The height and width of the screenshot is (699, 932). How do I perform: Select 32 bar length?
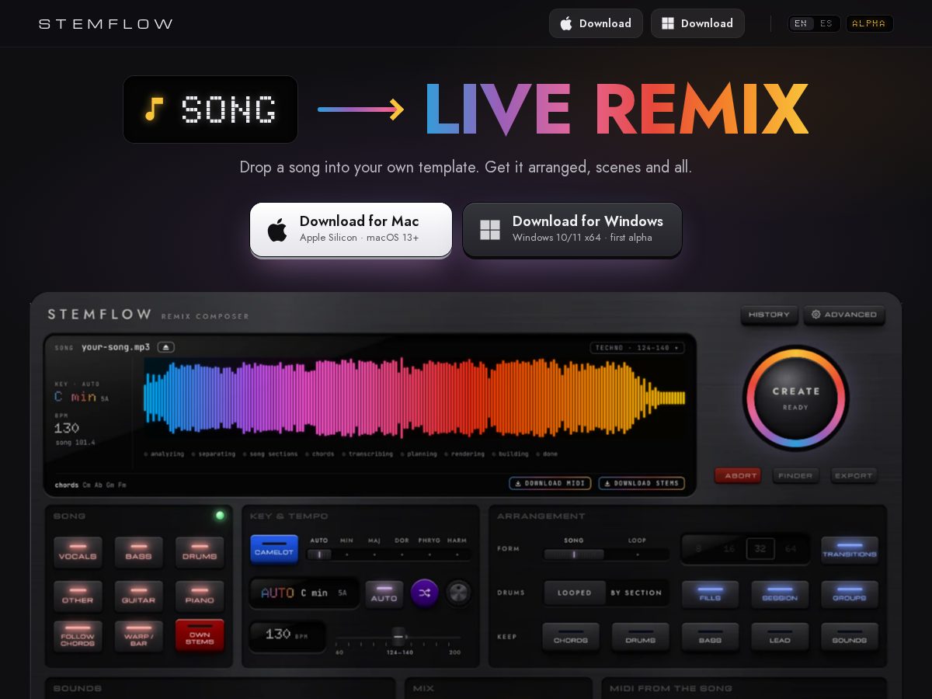[760, 549]
